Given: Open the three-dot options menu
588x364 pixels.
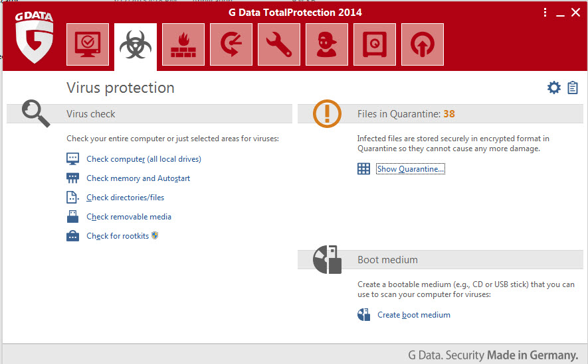Looking at the screenshot, I should pyautogui.click(x=545, y=13).
